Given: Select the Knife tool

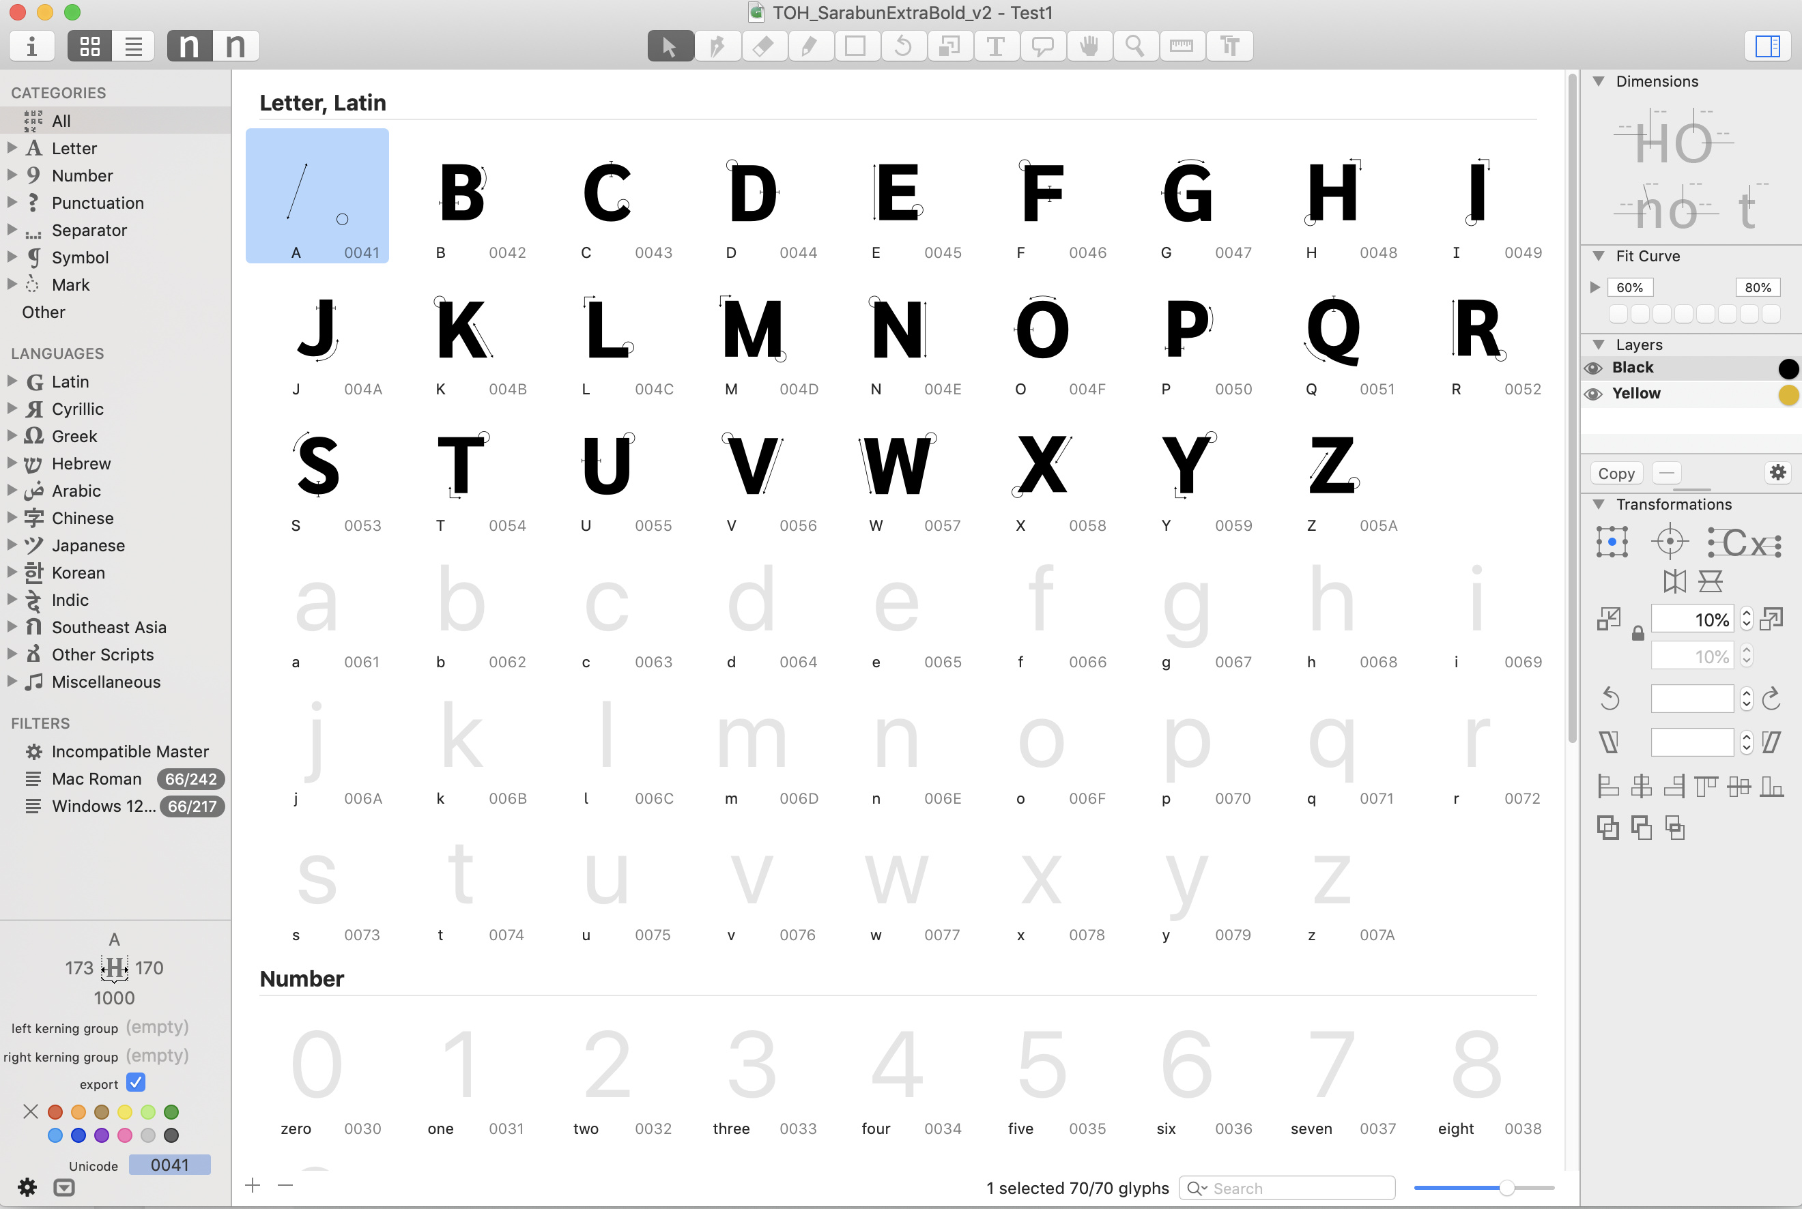Looking at the screenshot, I should (762, 46).
